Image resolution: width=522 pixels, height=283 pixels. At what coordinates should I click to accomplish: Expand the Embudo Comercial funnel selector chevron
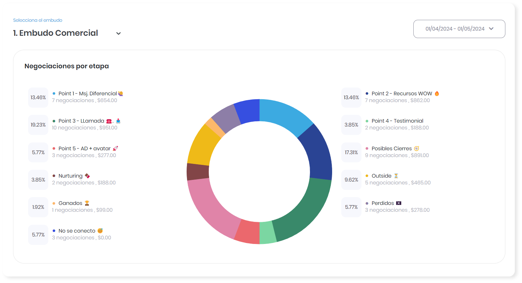(118, 34)
